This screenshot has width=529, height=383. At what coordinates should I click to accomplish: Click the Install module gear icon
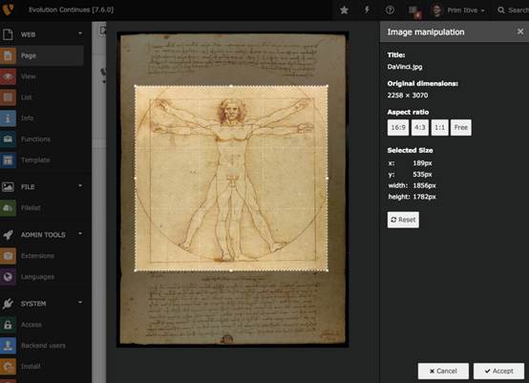click(x=8, y=367)
